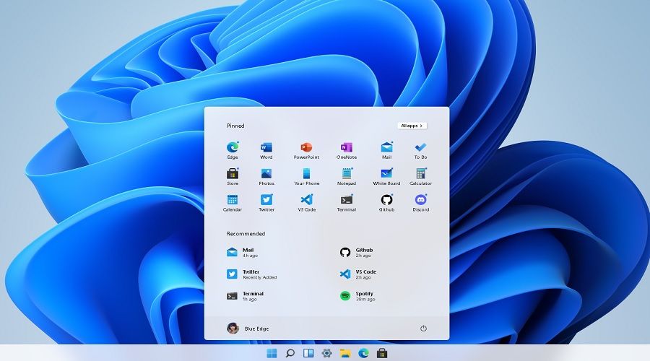This screenshot has width=650, height=361.
Task: Open recommended Twitter Recently Added item
Action: (x=251, y=274)
